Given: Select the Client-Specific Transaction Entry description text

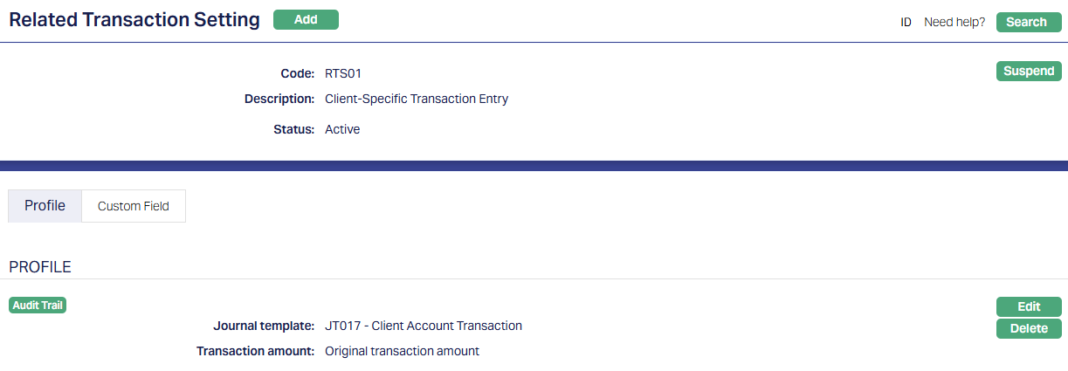Looking at the screenshot, I should tap(416, 99).
